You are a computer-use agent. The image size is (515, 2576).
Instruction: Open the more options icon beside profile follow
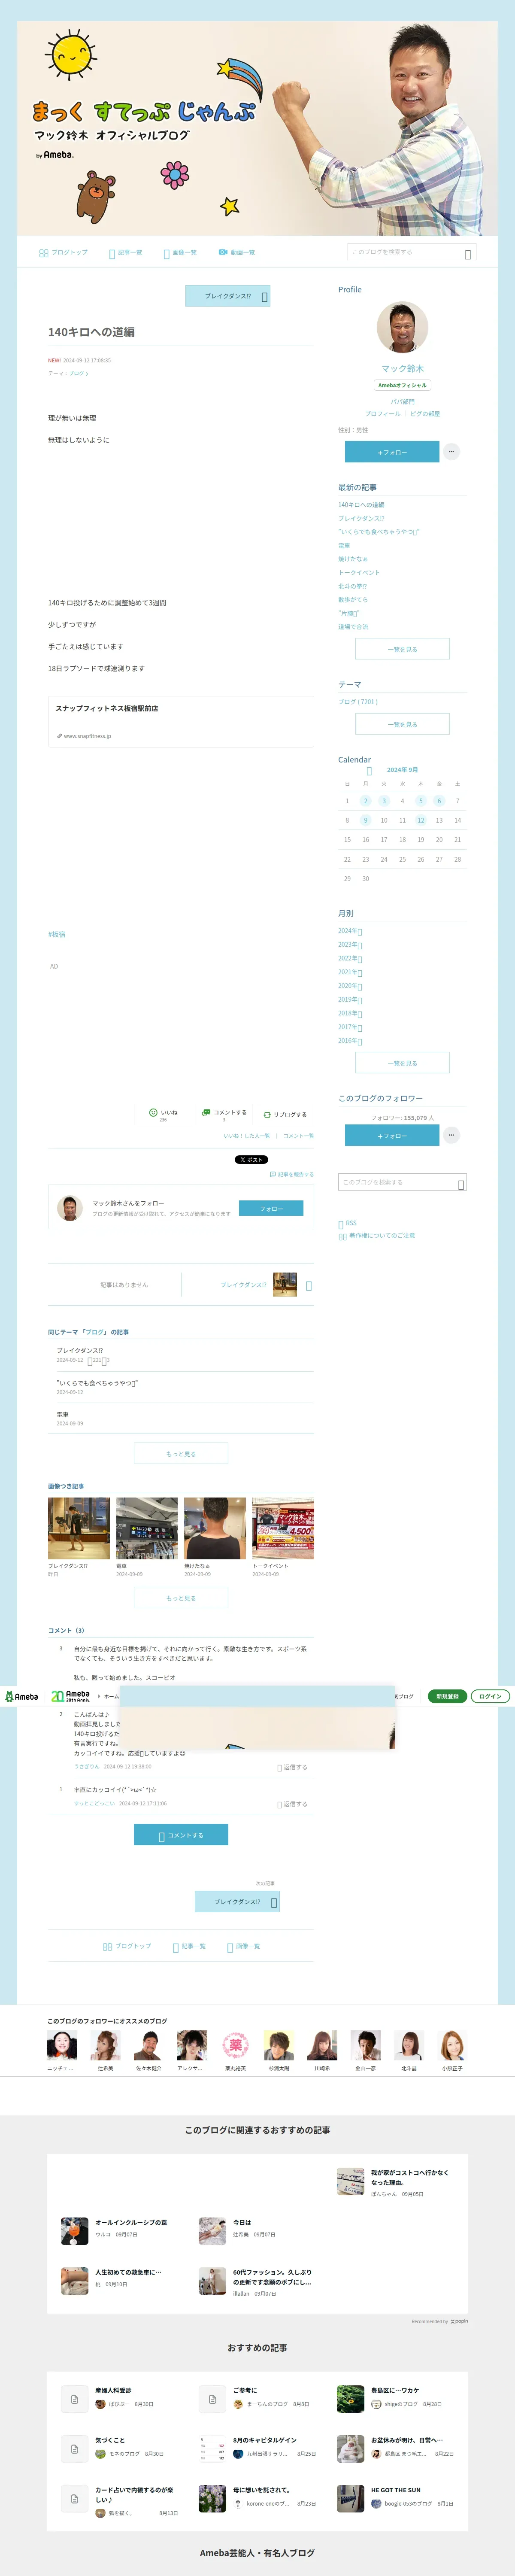tap(451, 452)
